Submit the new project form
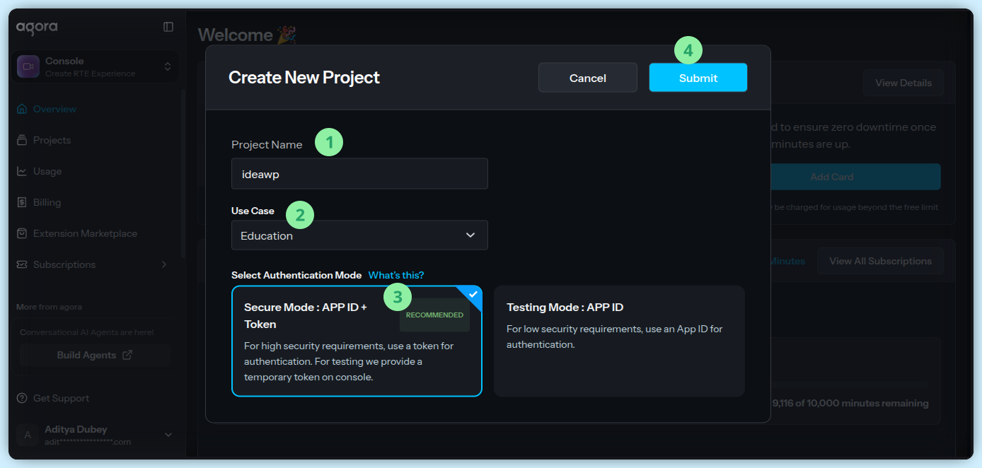The height and width of the screenshot is (468, 982). coord(698,78)
